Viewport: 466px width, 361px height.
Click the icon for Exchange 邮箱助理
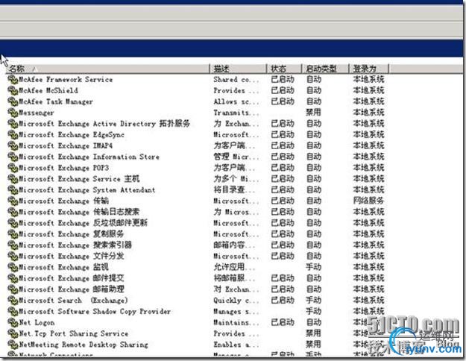pyautogui.click(x=13, y=289)
